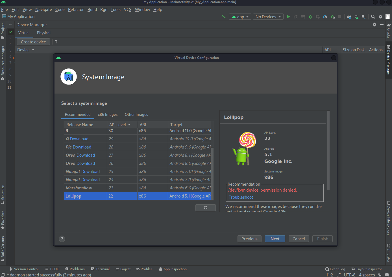Open the Refactor menu

click(76, 10)
